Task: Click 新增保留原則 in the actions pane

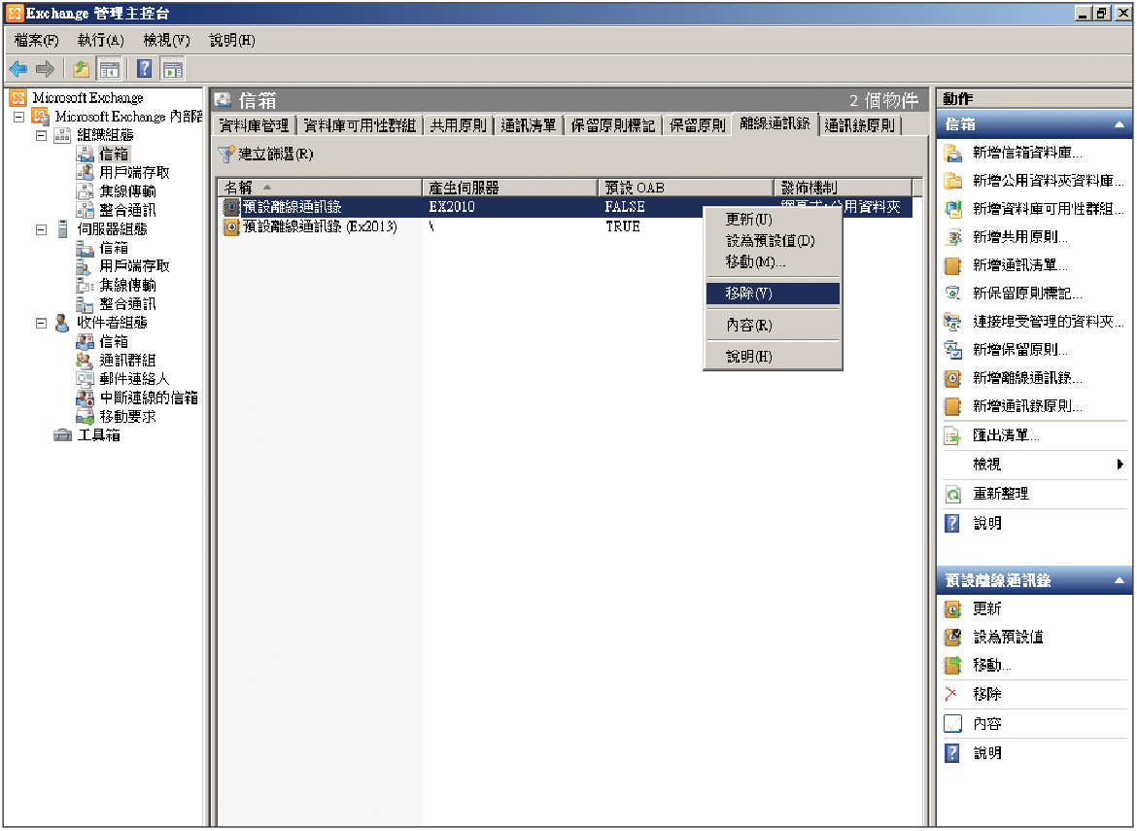Action: (x=1020, y=350)
